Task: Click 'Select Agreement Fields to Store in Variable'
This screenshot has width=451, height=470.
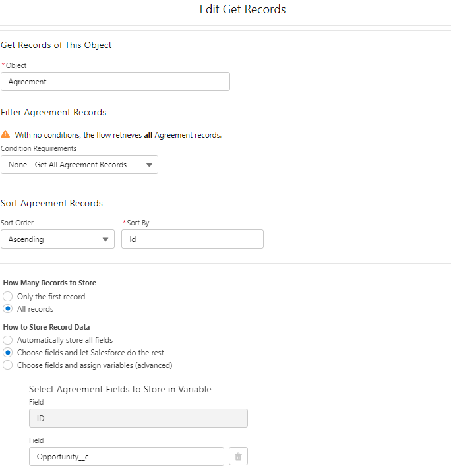Action: [120, 390]
